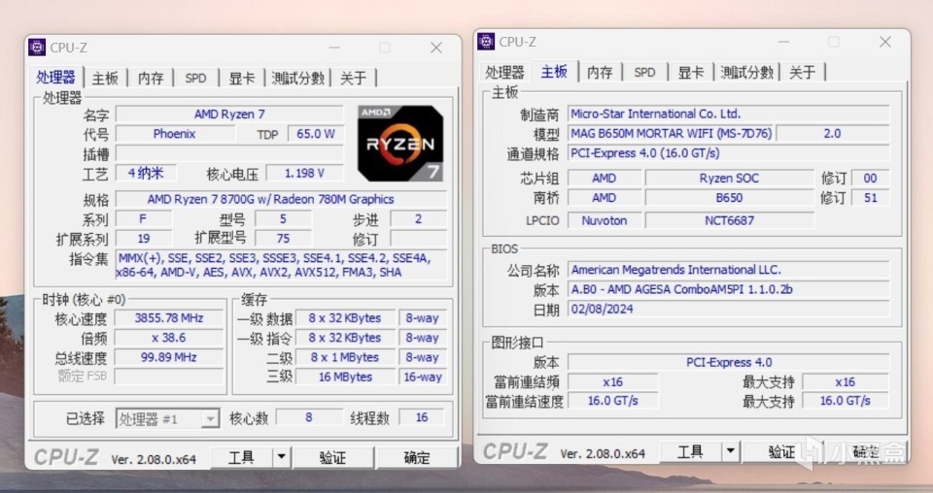
Task: Click the PCI-Express 4.0 (16.0 GT/s) bus spec
Action: click(728, 152)
